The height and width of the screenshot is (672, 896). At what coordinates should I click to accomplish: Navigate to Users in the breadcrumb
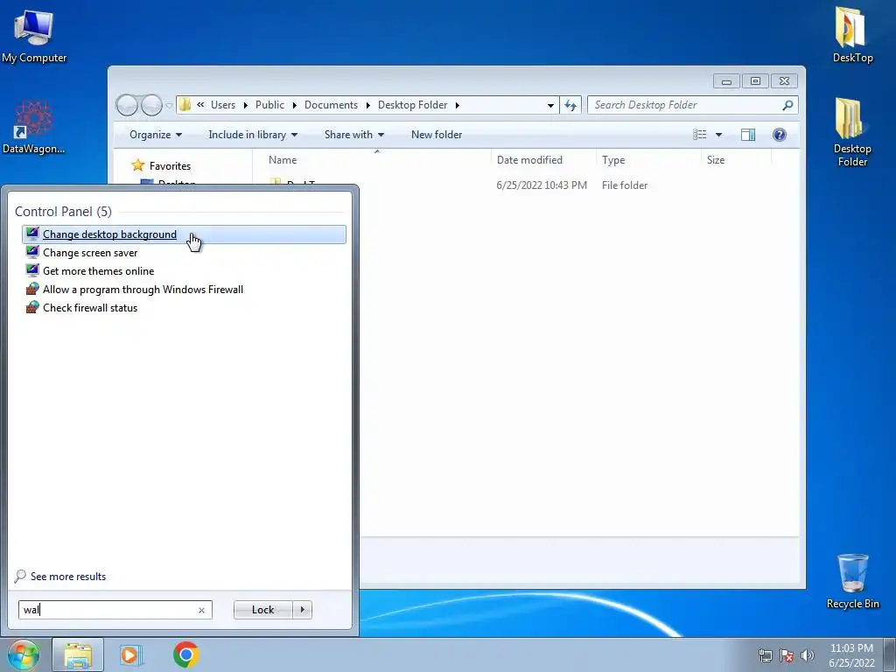(223, 105)
